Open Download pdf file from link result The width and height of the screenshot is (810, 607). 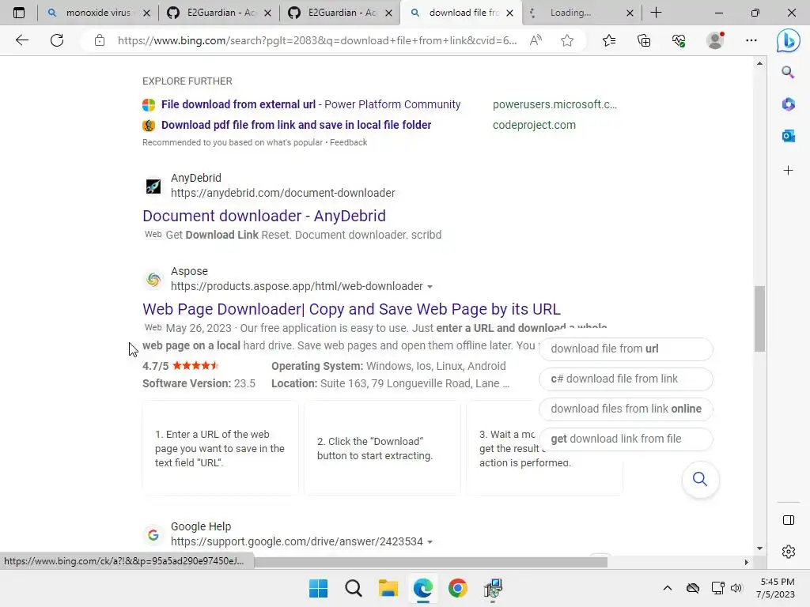[296, 125]
